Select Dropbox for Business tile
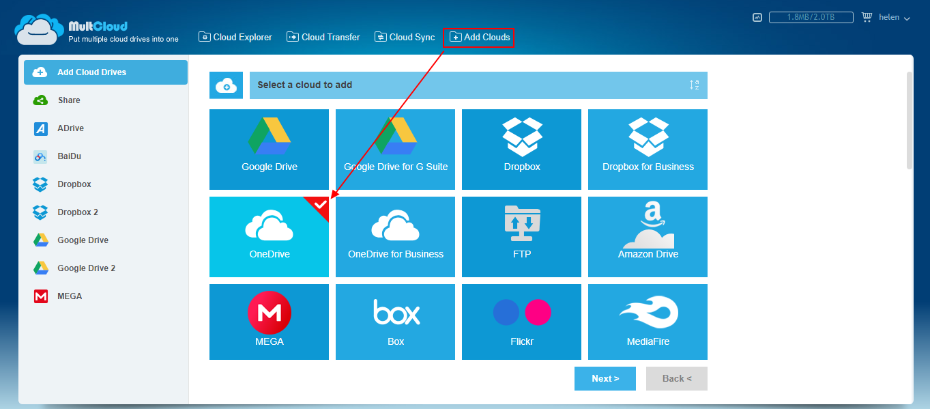 tap(648, 150)
